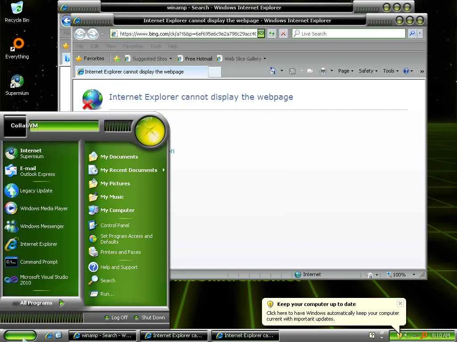Expand the Suggested Sites dropdown

[x=170, y=59]
